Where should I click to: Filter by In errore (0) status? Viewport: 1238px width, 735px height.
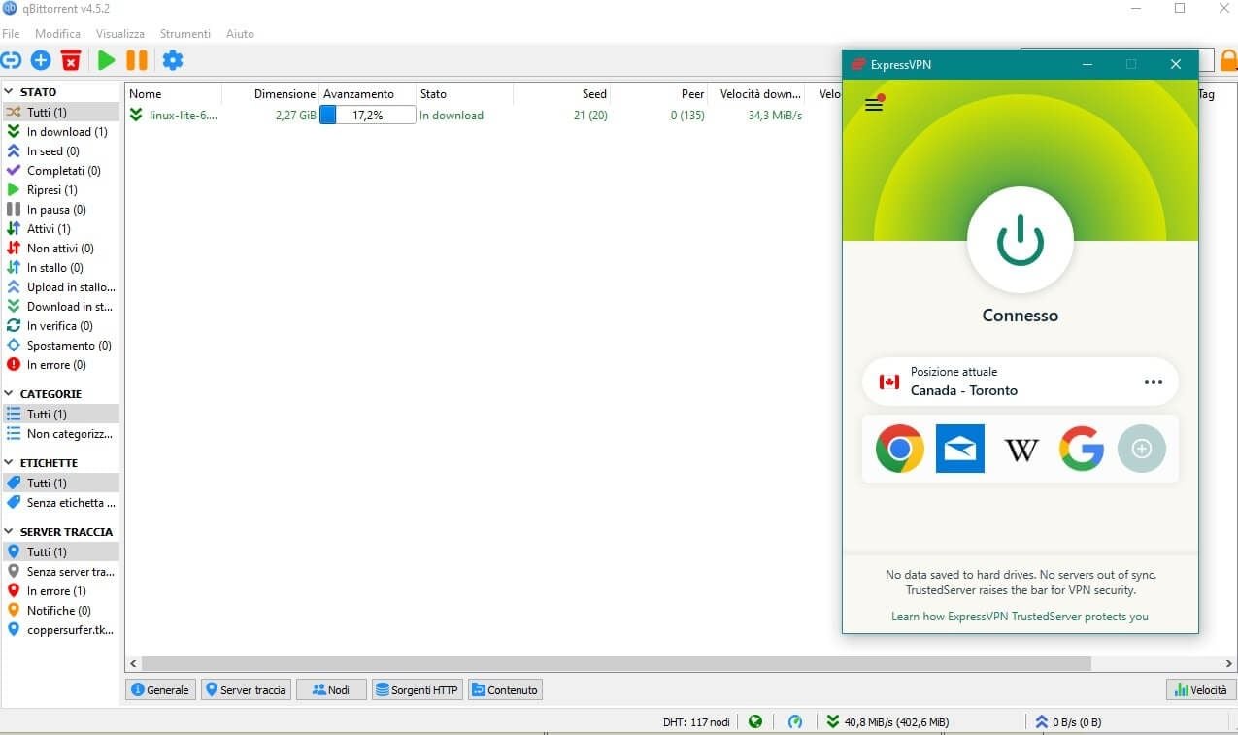(60, 365)
